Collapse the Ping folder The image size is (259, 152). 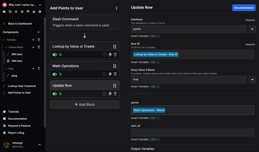pyautogui.click(x=6, y=69)
